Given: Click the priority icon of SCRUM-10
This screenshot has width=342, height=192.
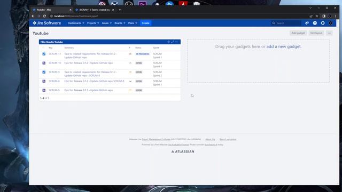Looking at the screenshot, I should tap(130, 63).
